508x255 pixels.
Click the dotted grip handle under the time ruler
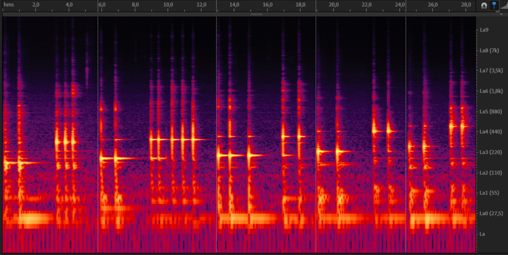coord(256,14)
